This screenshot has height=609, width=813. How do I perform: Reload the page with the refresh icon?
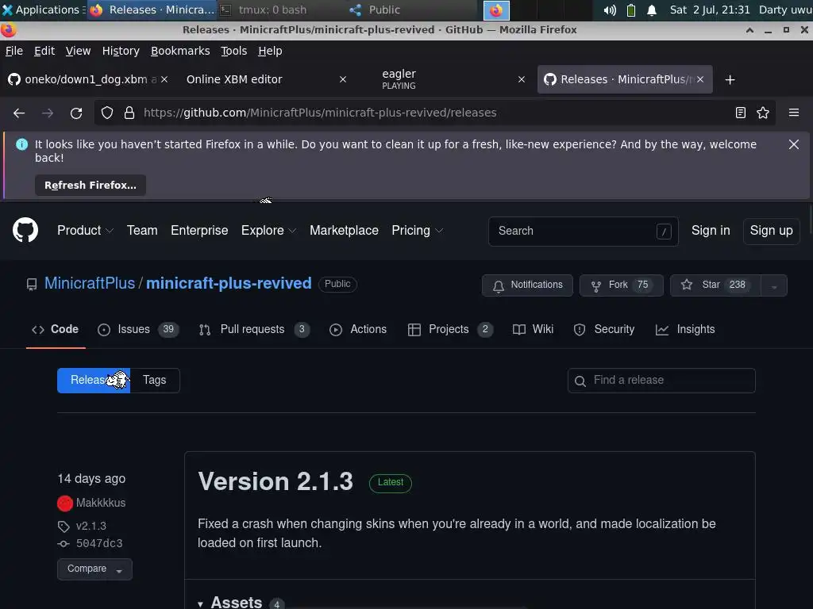(x=76, y=113)
